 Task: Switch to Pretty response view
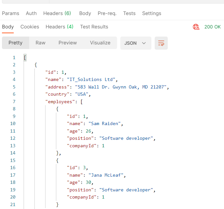(15, 43)
